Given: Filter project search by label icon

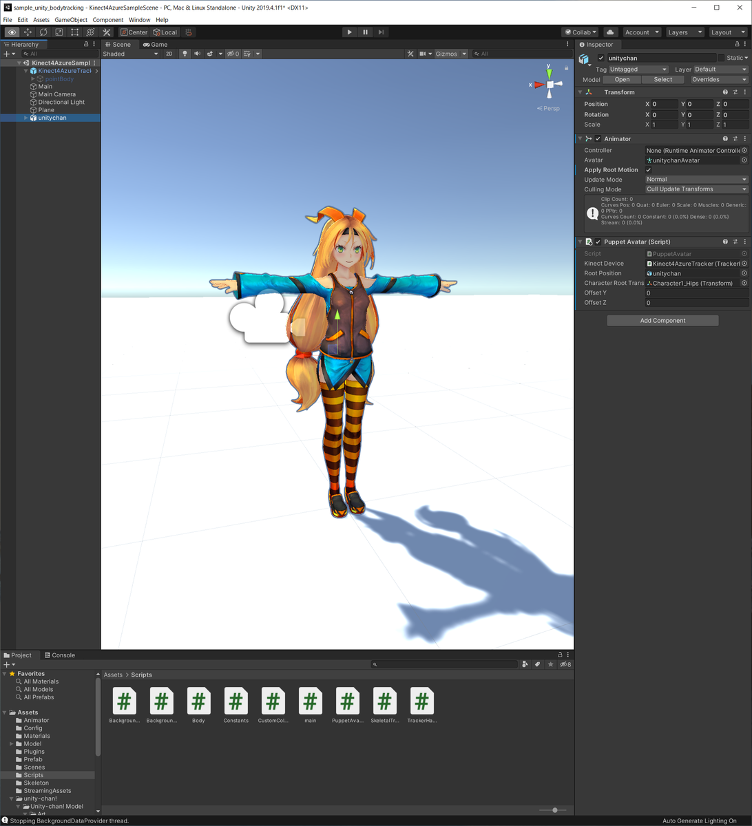Looking at the screenshot, I should (538, 664).
